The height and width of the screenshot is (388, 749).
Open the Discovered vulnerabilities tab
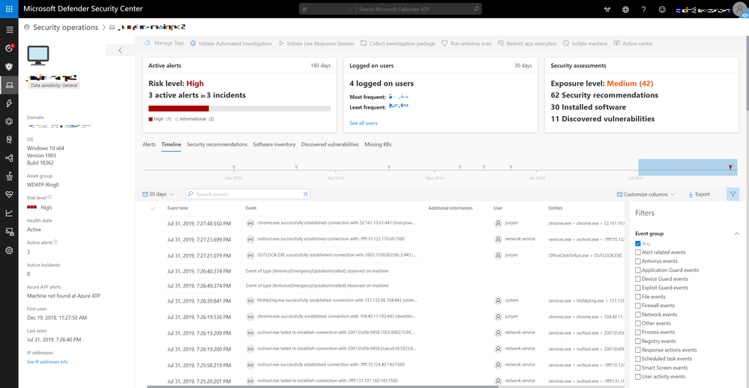[x=330, y=144]
